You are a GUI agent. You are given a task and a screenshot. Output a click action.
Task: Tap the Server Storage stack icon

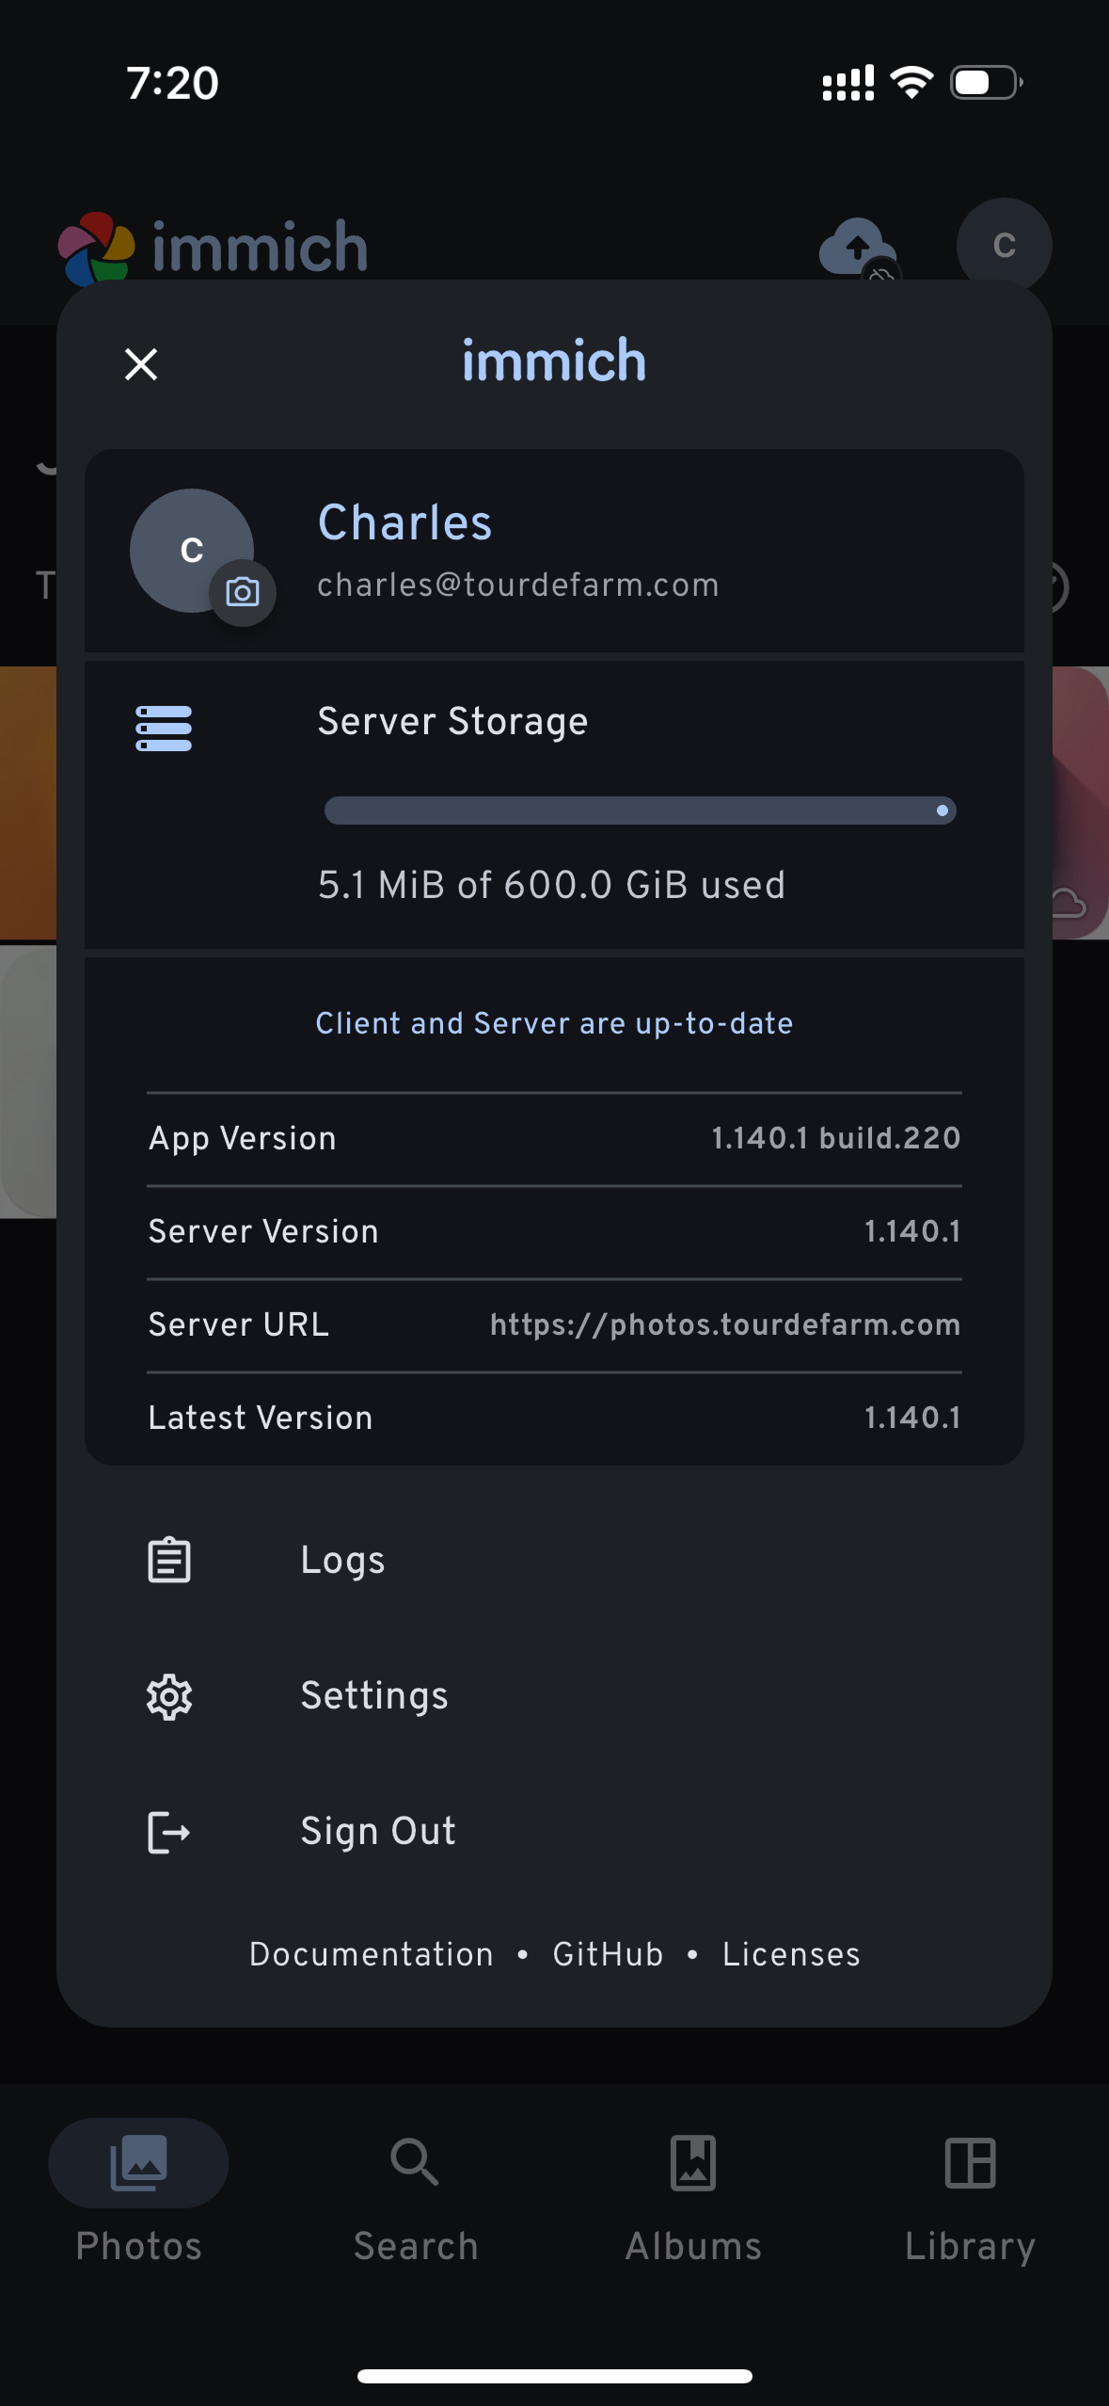(164, 728)
